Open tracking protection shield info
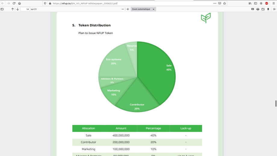The width and height of the screenshot is (277, 156). click(x=45, y=3)
